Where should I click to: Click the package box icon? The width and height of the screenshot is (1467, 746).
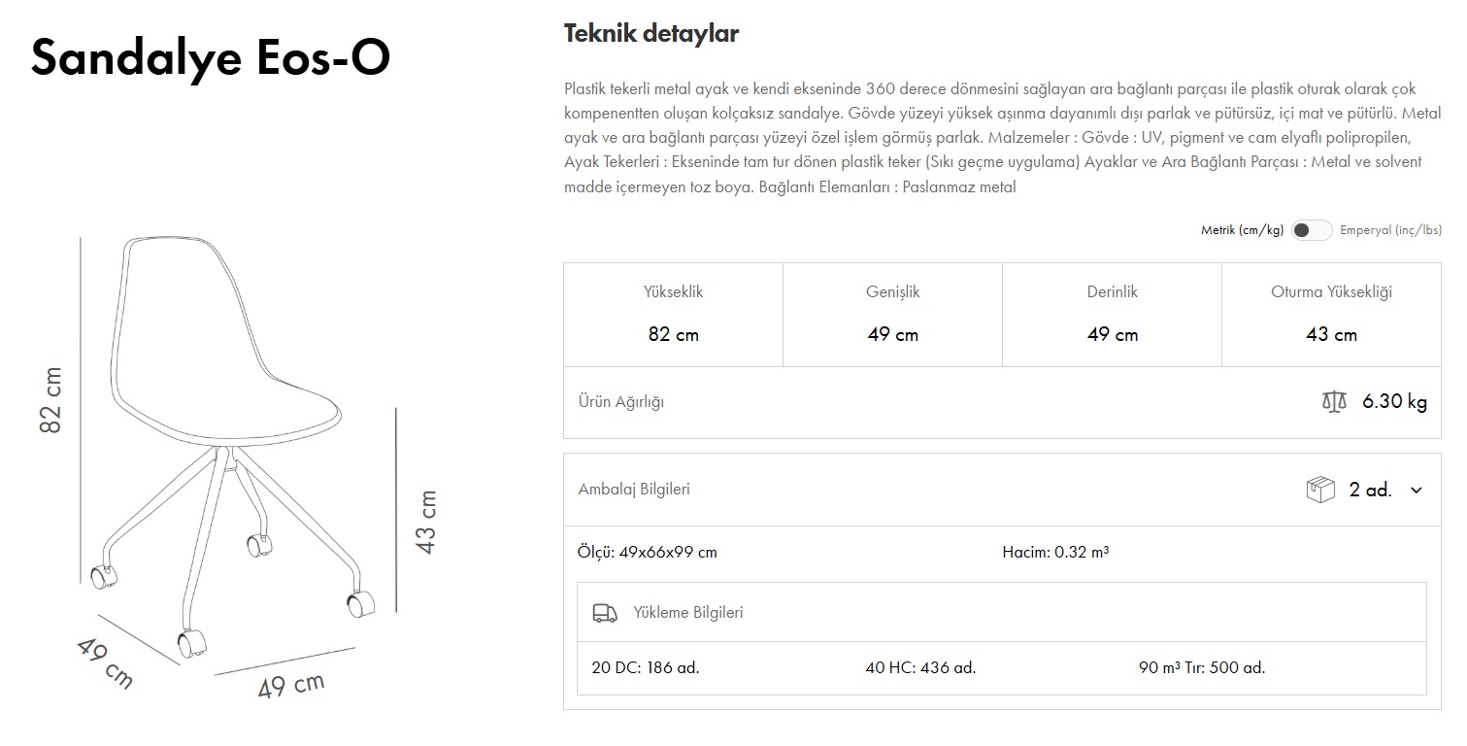1320,490
